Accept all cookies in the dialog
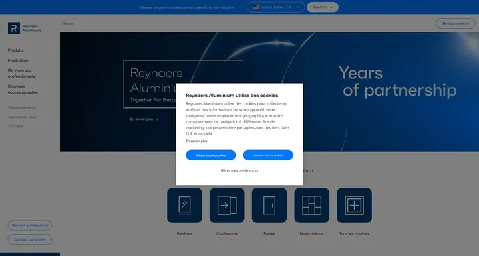479x256 pixels. 268,155
